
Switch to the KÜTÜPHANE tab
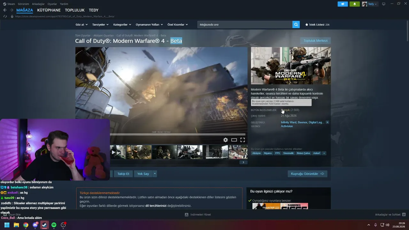click(x=49, y=10)
